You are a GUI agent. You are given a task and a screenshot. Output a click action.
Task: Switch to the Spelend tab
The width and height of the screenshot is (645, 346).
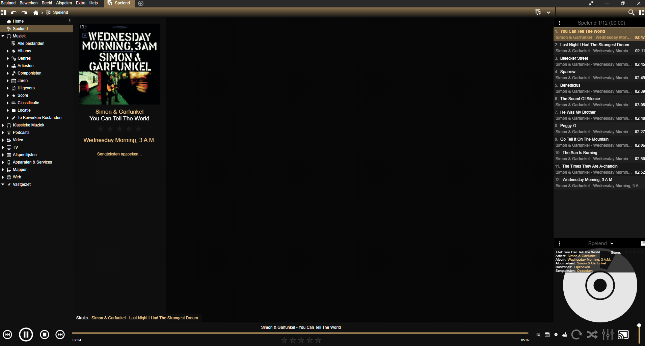119,3
